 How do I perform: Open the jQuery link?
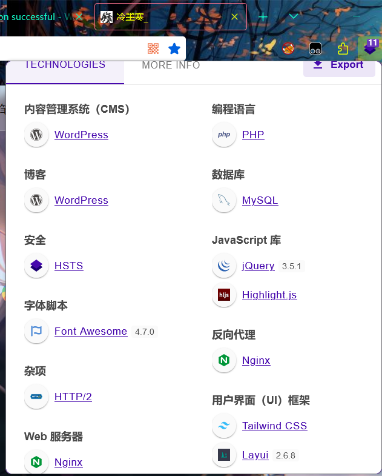pos(259,266)
